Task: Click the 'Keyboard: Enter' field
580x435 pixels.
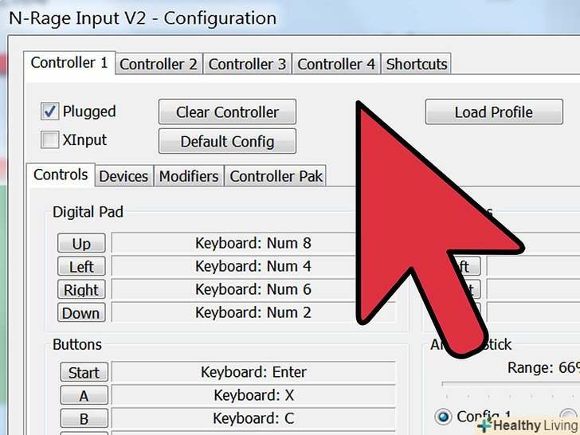Action: [253, 372]
